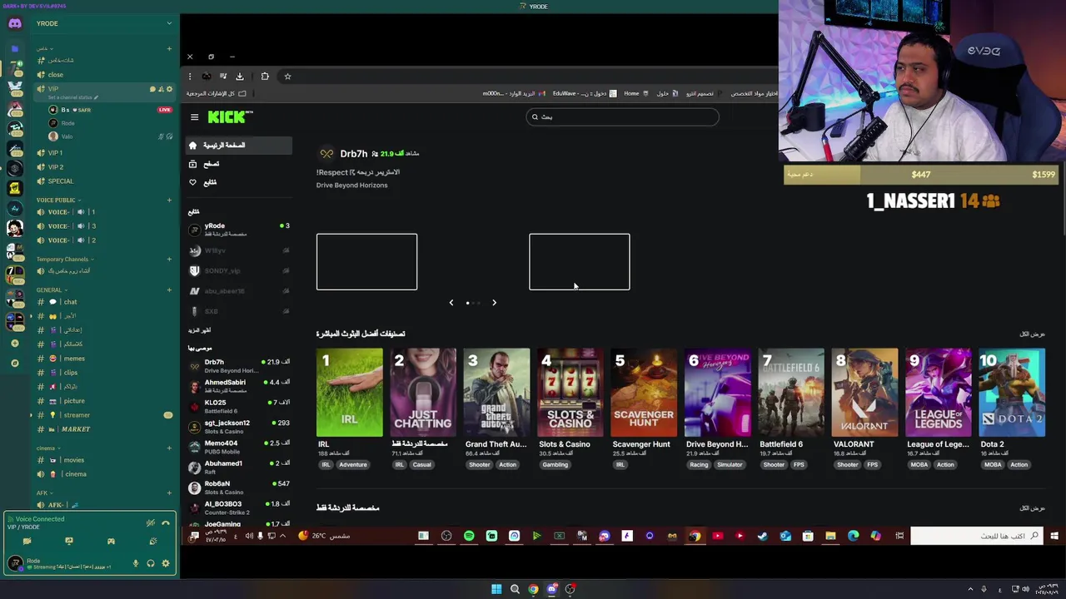1066x599 pixels.
Task: Invite people to VIP channel icon
Action: pyautogui.click(x=162, y=89)
